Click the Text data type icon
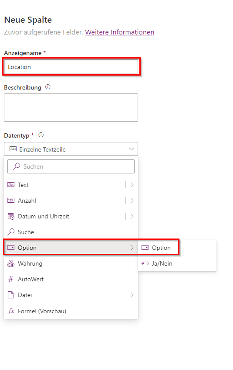 (x=11, y=185)
